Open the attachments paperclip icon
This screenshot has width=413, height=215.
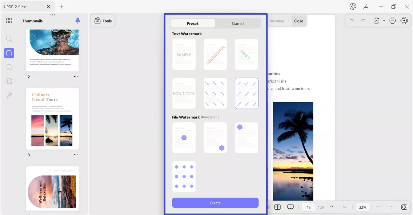click(9, 95)
